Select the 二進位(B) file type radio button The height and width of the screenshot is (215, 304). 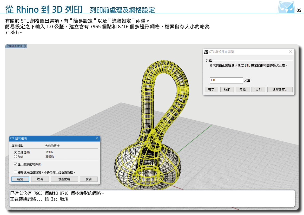coord(15,153)
